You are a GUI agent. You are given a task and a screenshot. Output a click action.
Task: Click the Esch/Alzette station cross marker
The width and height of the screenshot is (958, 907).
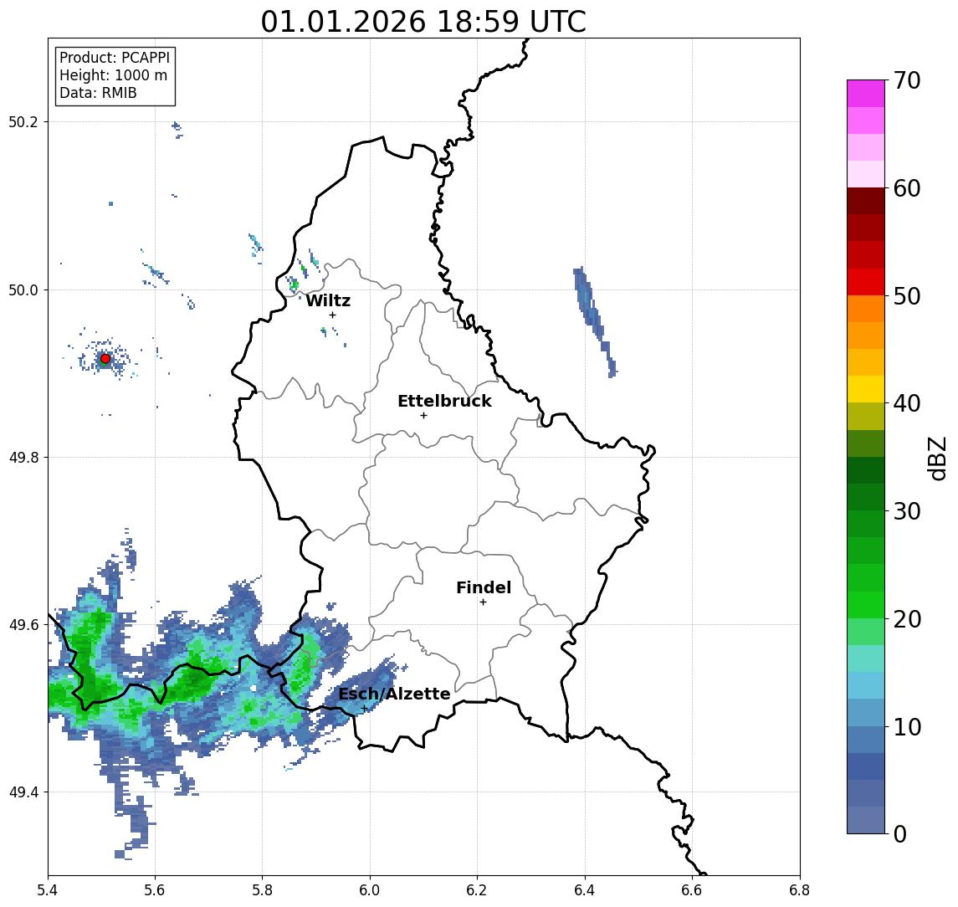[364, 709]
